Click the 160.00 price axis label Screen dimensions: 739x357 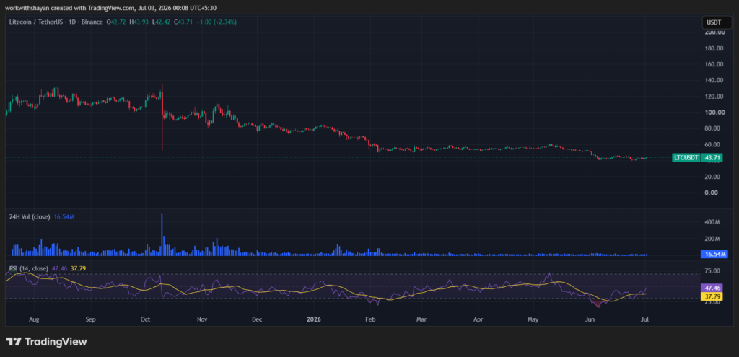tap(714, 64)
